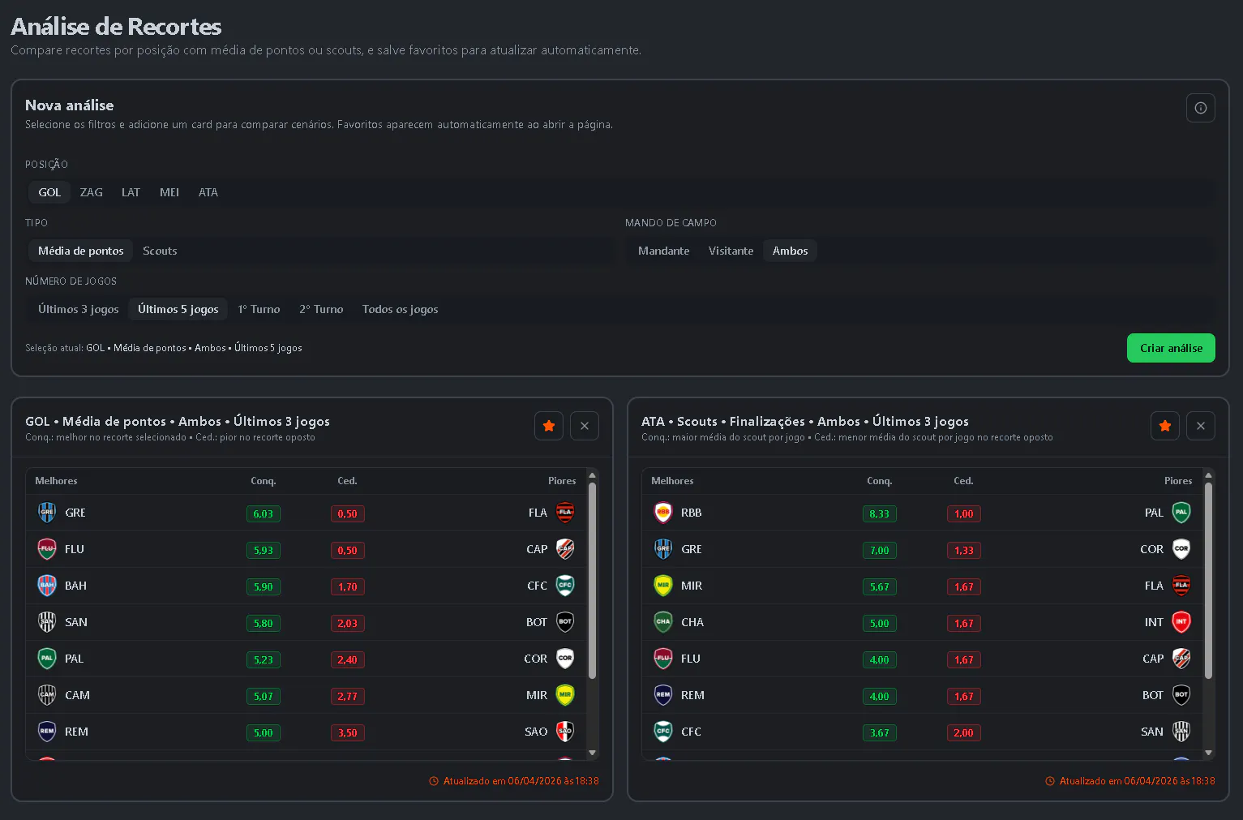1243x820 pixels.
Task: Select Mandante under Mando de campo
Action: [663, 251]
